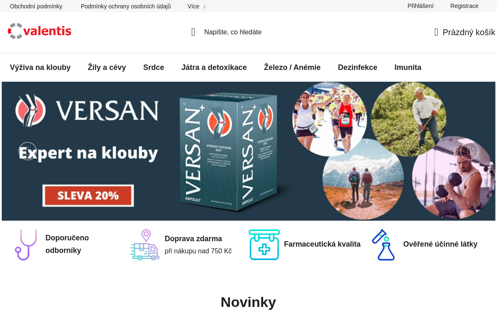The width and height of the screenshot is (503, 335).
Task: Open Žíly a cévy category
Action: point(107,67)
